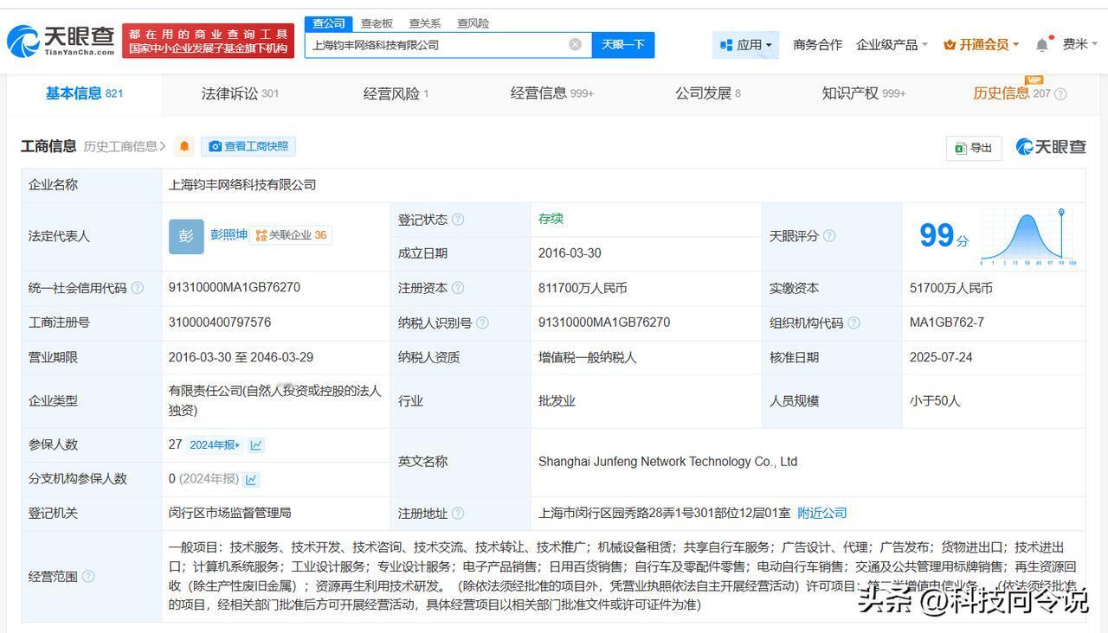Click the English name Shanghai Junfeng Network Technology
The image size is (1108, 633).
[x=667, y=462]
